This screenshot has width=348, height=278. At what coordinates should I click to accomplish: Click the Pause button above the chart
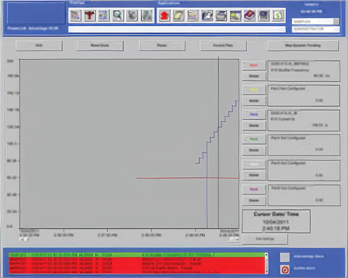pyautogui.click(x=162, y=46)
